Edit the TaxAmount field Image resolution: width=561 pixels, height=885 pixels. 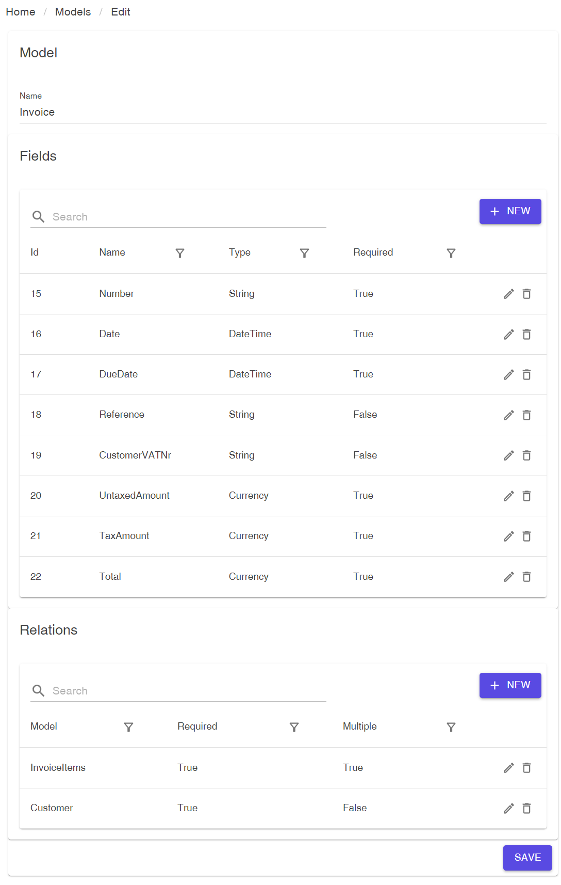click(508, 536)
